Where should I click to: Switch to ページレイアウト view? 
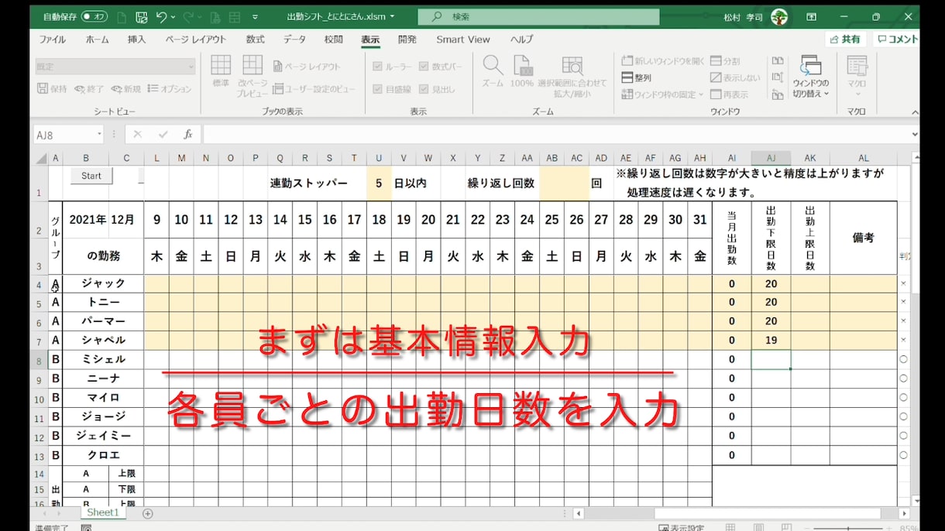pos(307,67)
